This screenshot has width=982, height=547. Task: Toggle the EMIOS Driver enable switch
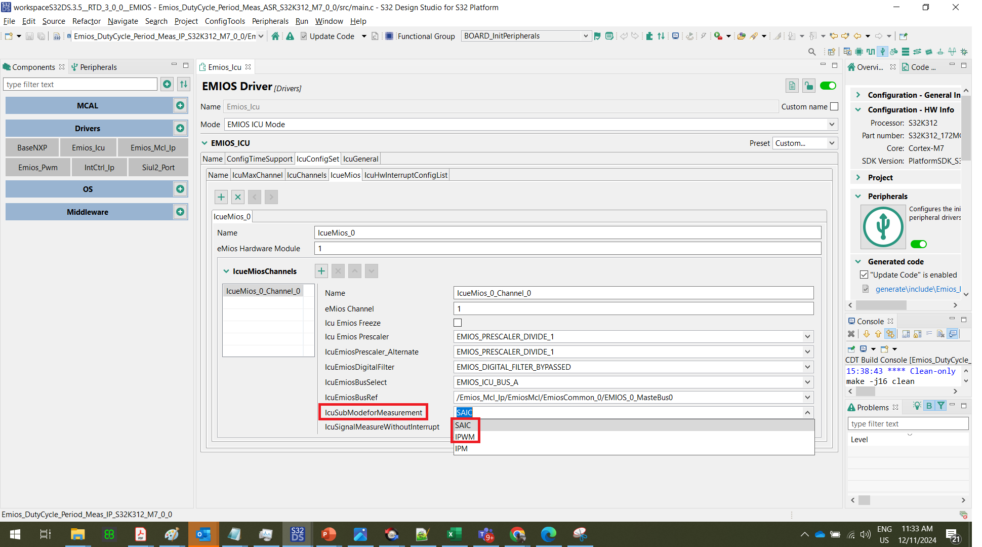(x=828, y=86)
